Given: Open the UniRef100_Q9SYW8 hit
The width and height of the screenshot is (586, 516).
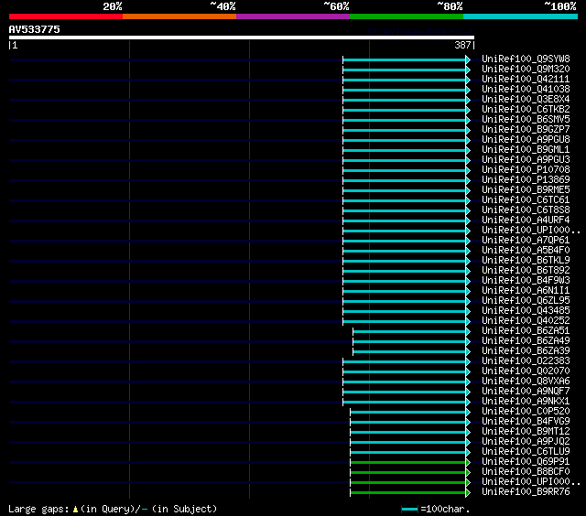Looking at the screenshot, I should click(x=526, y=59).
